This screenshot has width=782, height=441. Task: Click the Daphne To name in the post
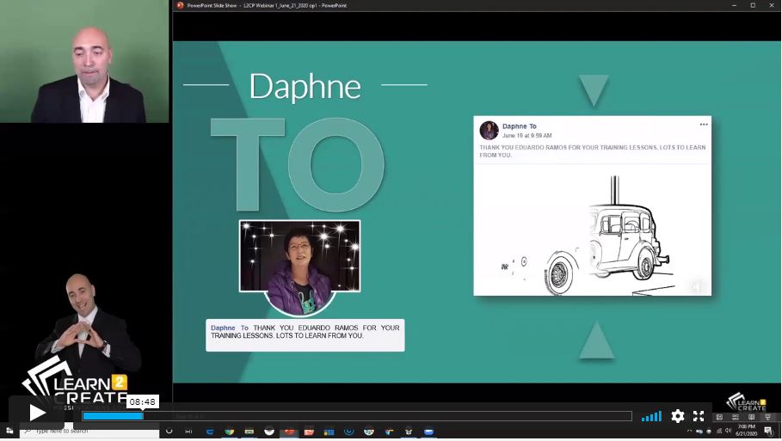point(519,126)
